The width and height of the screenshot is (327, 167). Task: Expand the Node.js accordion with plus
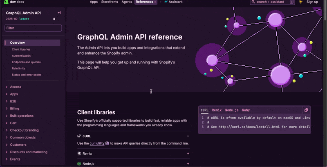pos(188,164)
